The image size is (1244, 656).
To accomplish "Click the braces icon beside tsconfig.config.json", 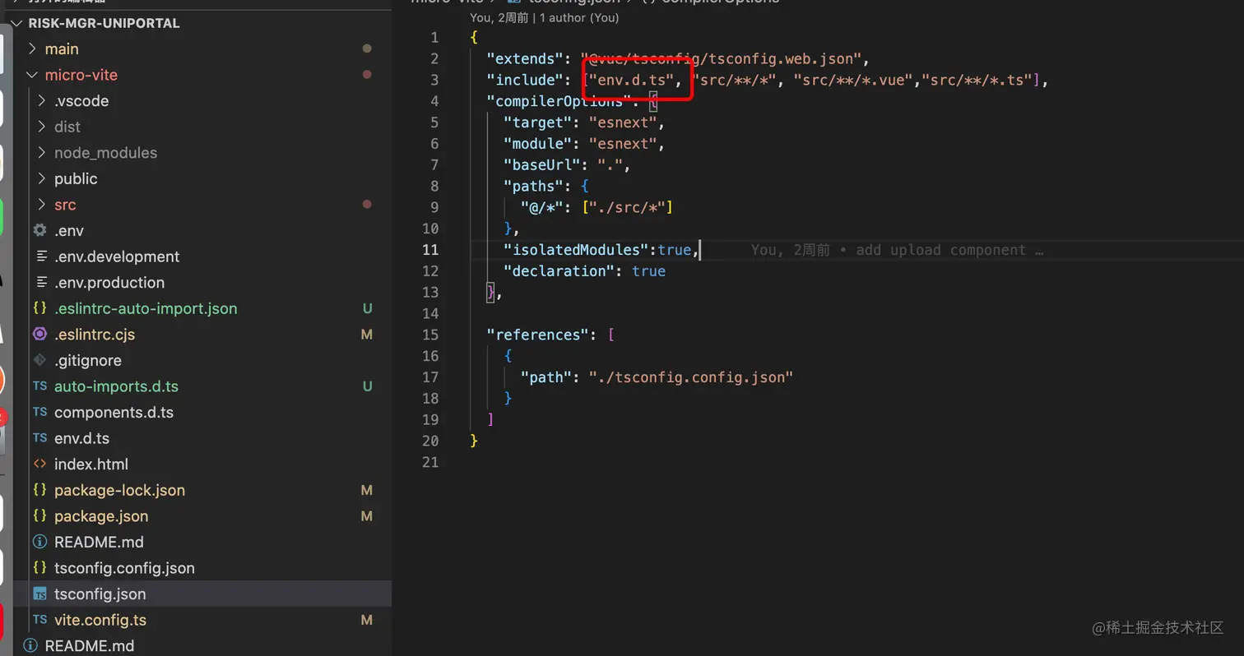I will click(x=39, y=568).
